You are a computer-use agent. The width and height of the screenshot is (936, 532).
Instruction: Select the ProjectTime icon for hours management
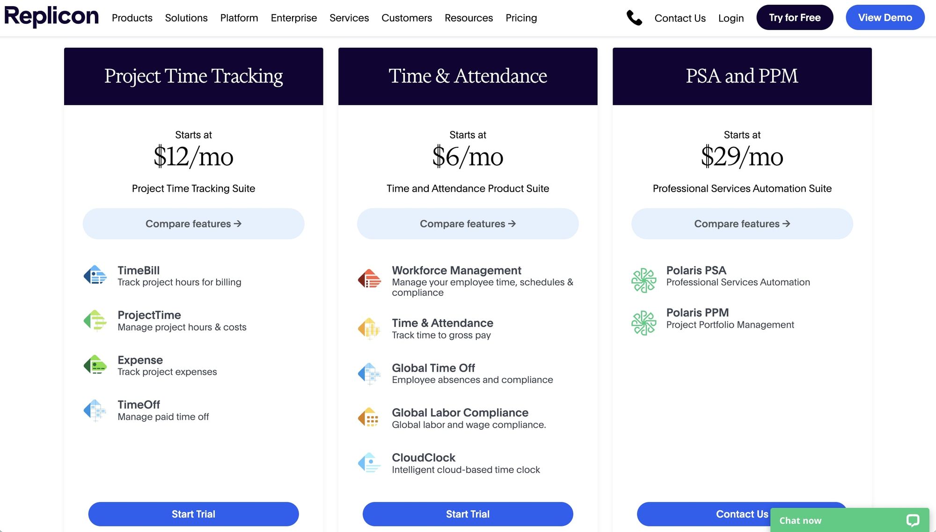[95, 320]
